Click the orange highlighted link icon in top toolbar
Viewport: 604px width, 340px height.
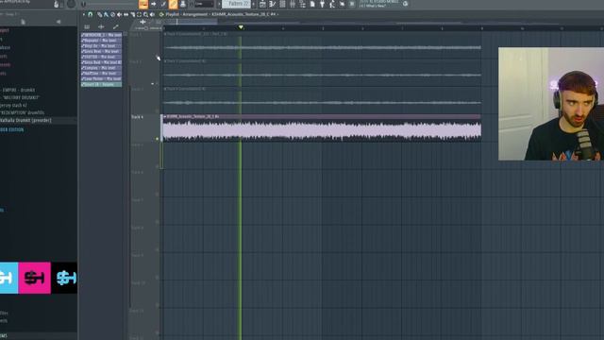coord(173,4)
